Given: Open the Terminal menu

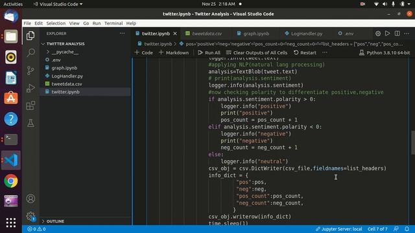Looking at the screenshot, I should point(113,23).
